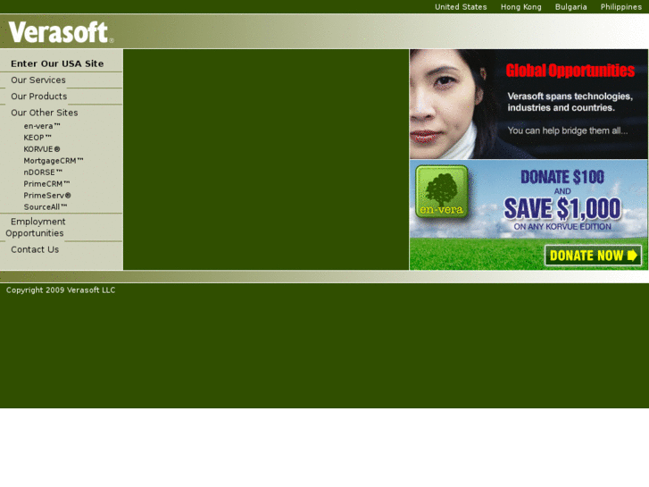
Task: Open the Contact Us page
Action: [x=35, y=249]
